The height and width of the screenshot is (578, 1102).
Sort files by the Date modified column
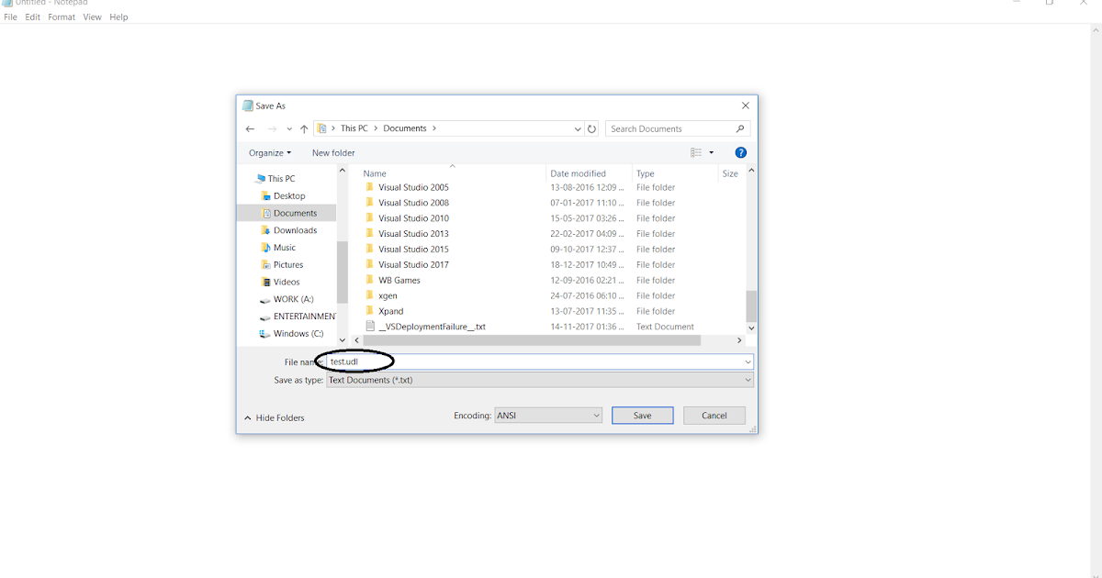576,173
